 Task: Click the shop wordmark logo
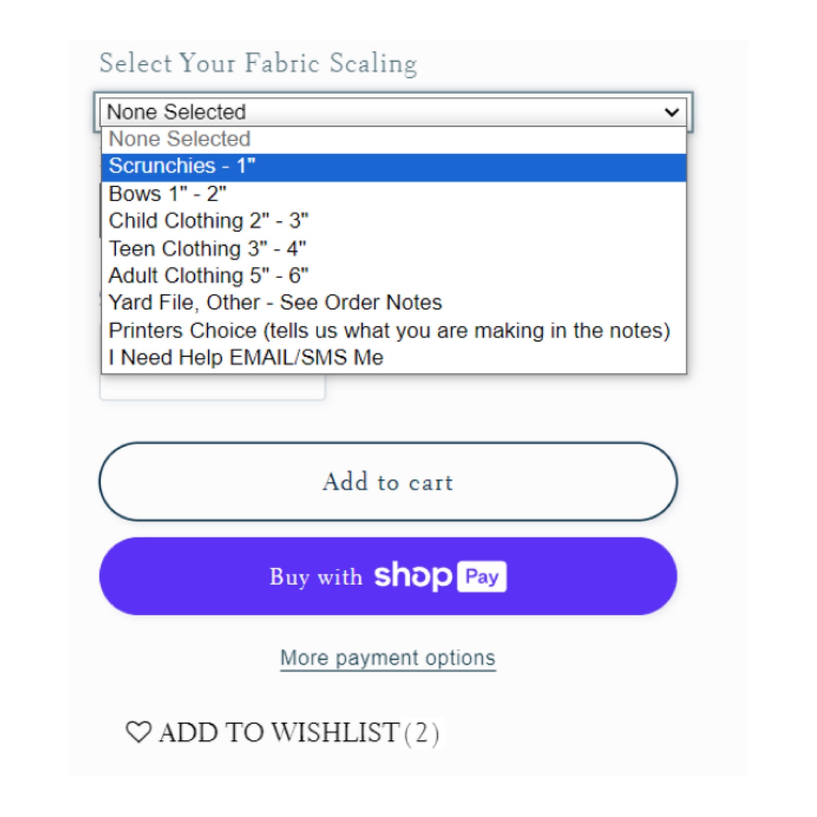[x=413, y=576]
